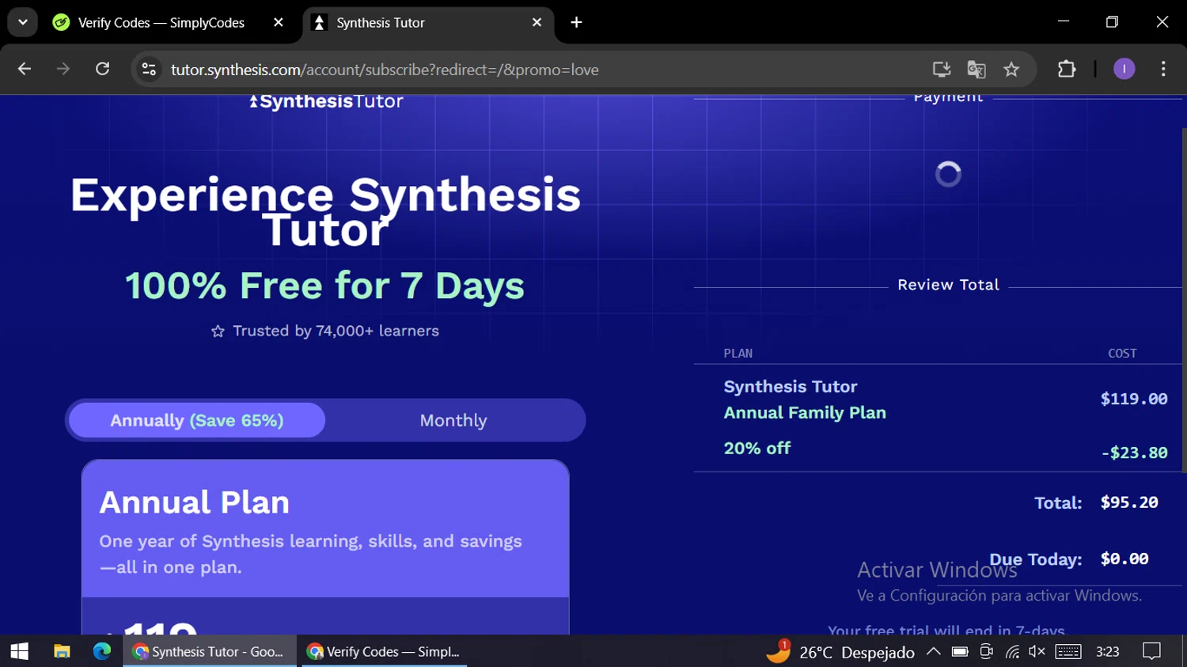Reload the current page
Viewport: 1187px width, 667px height.
pos(102,70)
